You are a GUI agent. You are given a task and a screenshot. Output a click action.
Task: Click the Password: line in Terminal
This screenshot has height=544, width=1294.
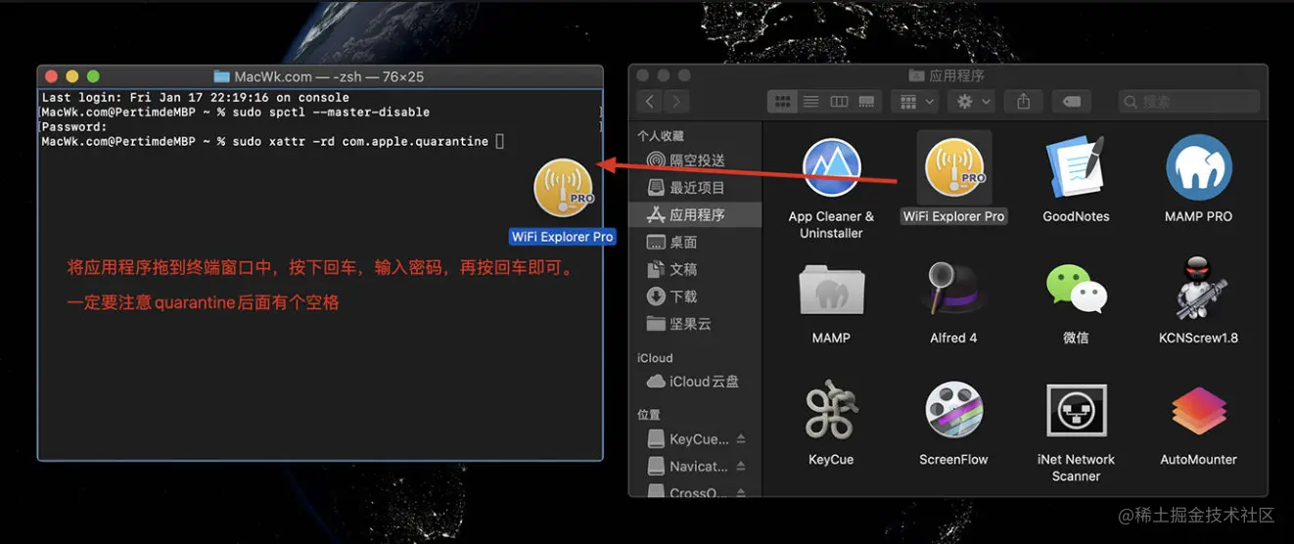click(74, 127)
